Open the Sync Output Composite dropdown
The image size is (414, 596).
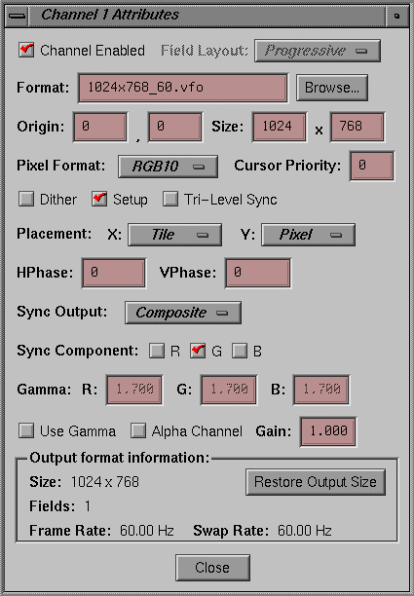(x=183, y=313)
